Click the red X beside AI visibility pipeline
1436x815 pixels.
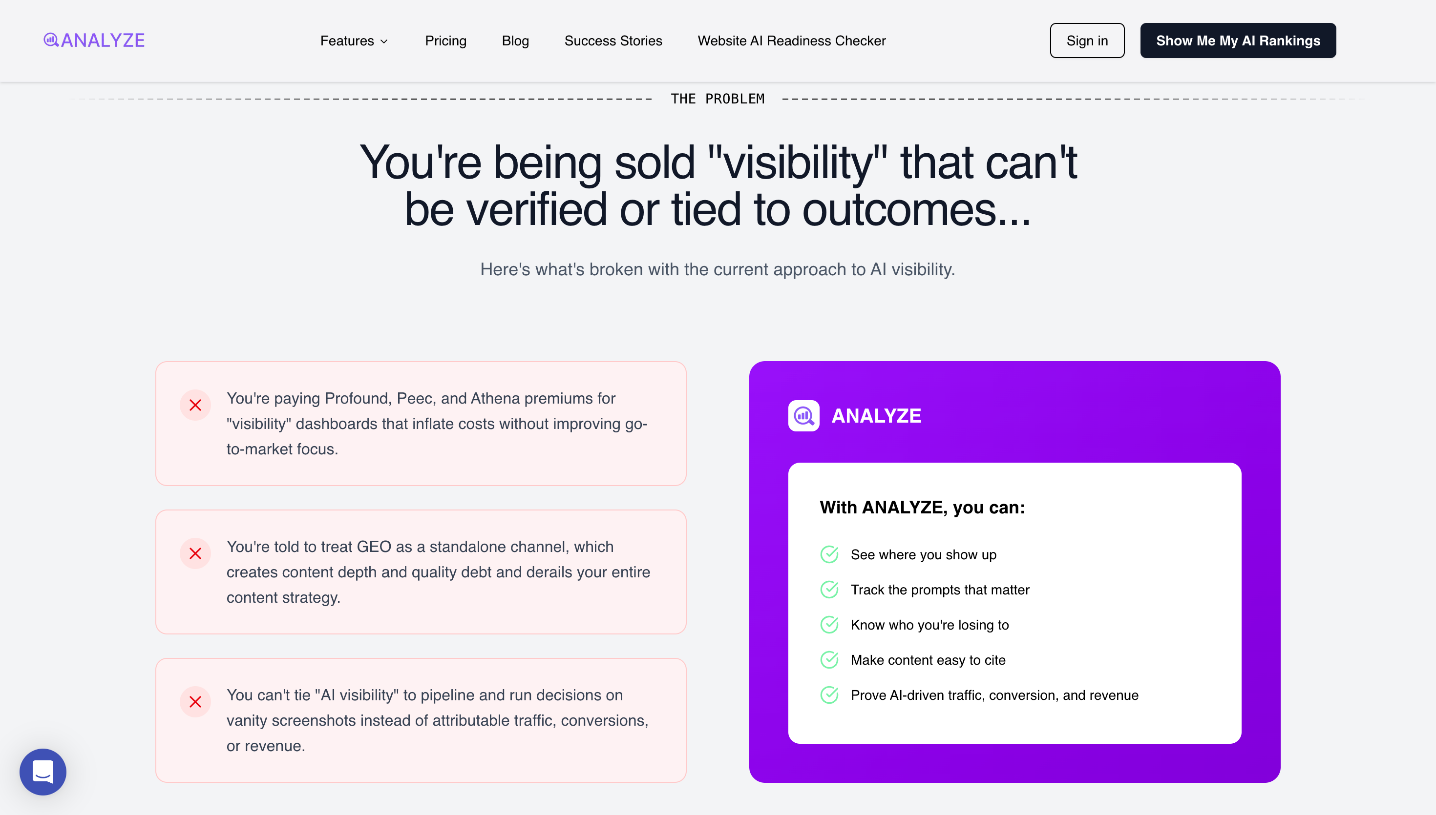(195, 702)
